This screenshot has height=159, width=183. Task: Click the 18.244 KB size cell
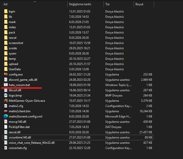(x=146, y=111)
